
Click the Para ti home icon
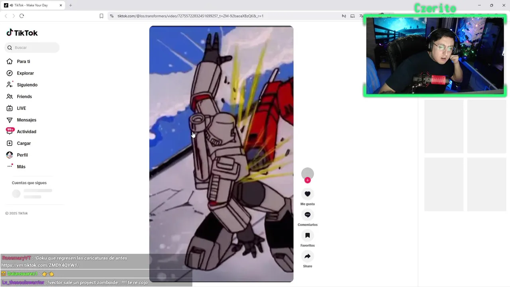point(10,61)
